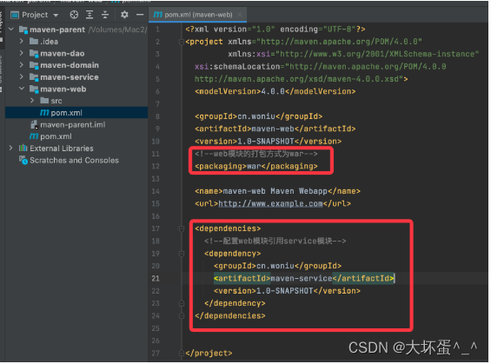Collapse the maven-parent root node
The height and width of the screenshot is (364, 491).
pyautogui.click(x=11, y=30)
